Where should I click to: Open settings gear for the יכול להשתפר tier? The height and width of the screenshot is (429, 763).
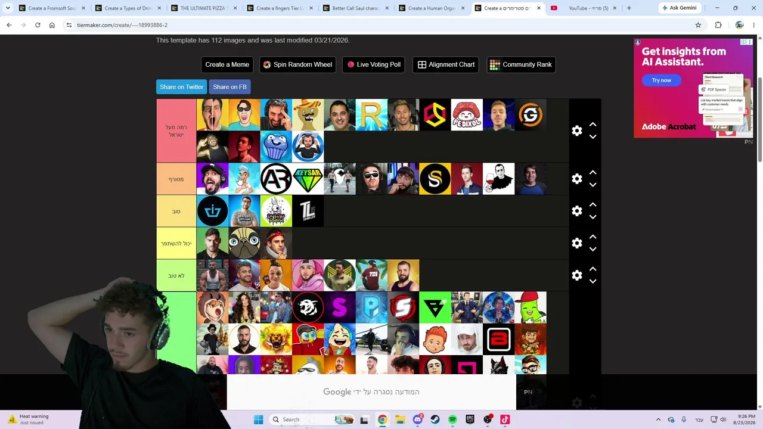(x=576, y=243)
